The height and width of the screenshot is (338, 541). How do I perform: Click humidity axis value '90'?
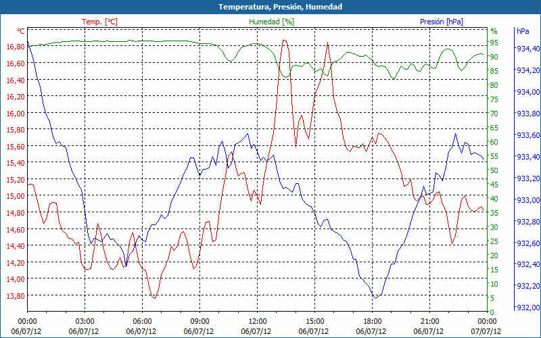[x=494, y=57]
